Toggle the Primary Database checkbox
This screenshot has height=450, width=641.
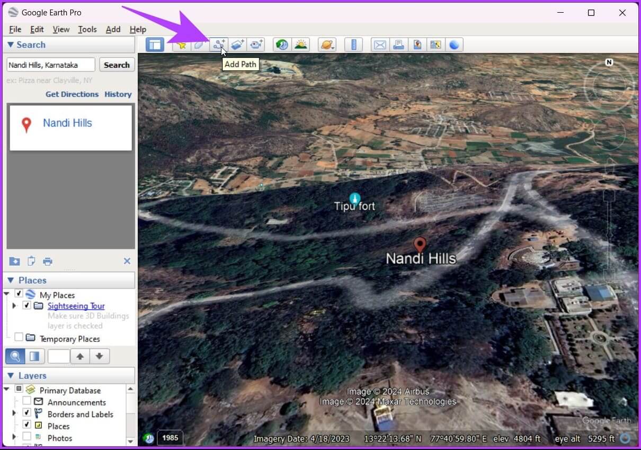click(x=19, y=390)
